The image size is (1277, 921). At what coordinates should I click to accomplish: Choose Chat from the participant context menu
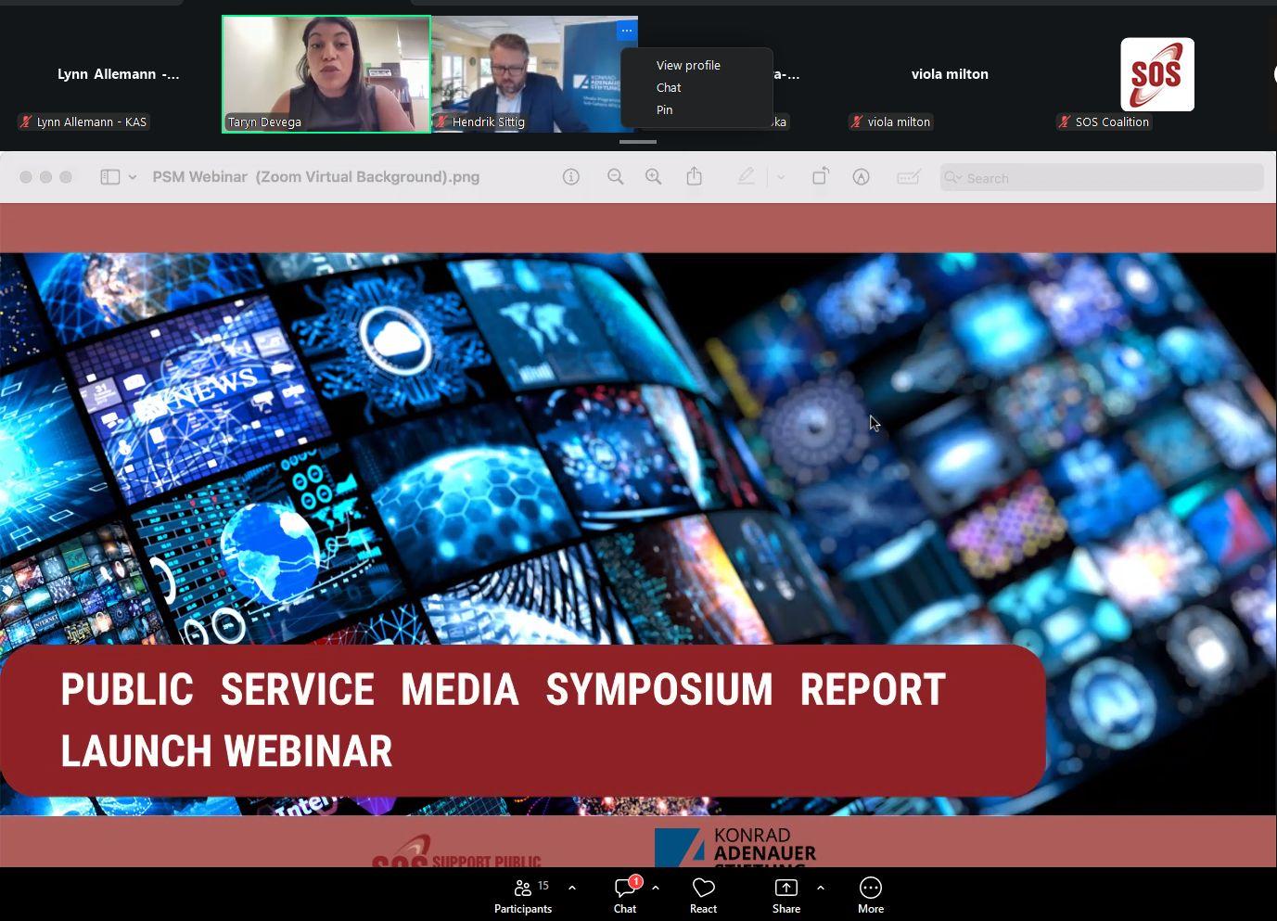click(x=669, y=87)
